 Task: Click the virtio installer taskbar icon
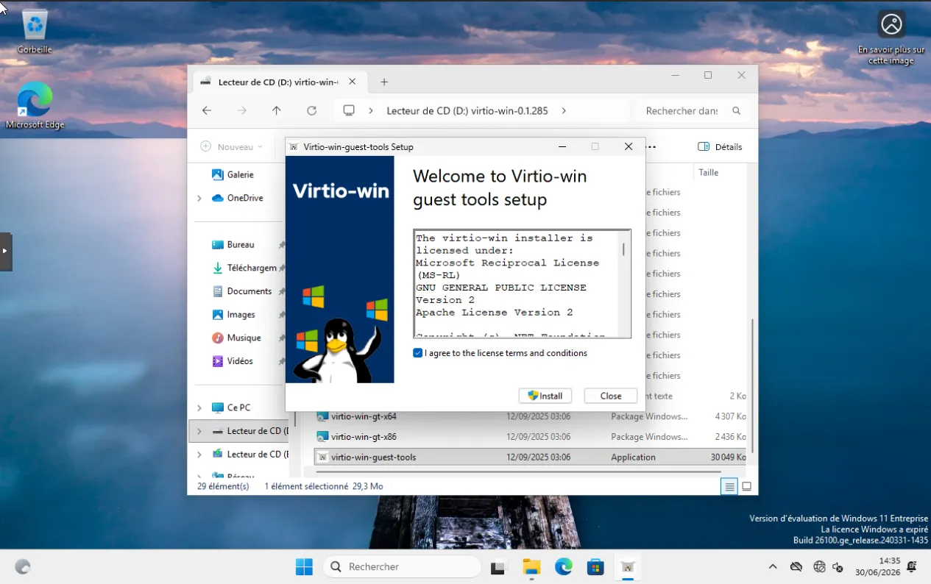(x=628, y=566)
